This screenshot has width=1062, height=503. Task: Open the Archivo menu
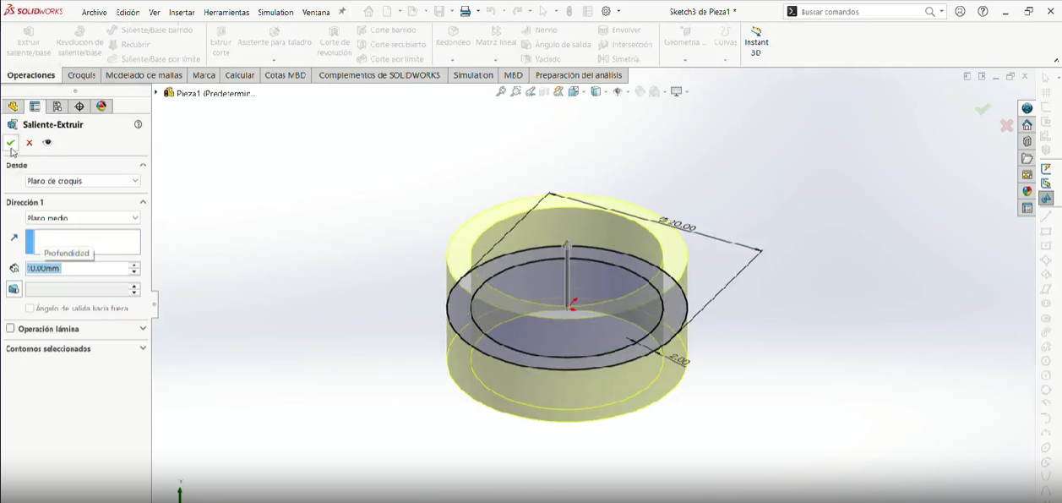[x=95, y=13]
